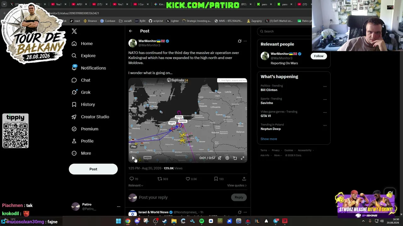This screenshot has height=226, width=403.
Task: Open Savinho trending topic
Action: tap(267, 103)
